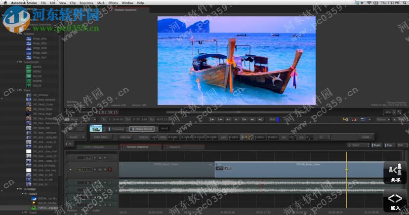Screen dimensions: 409x215
Task: Open the Sequence menu
Action: pyautogui.click(x=86, y=3)
